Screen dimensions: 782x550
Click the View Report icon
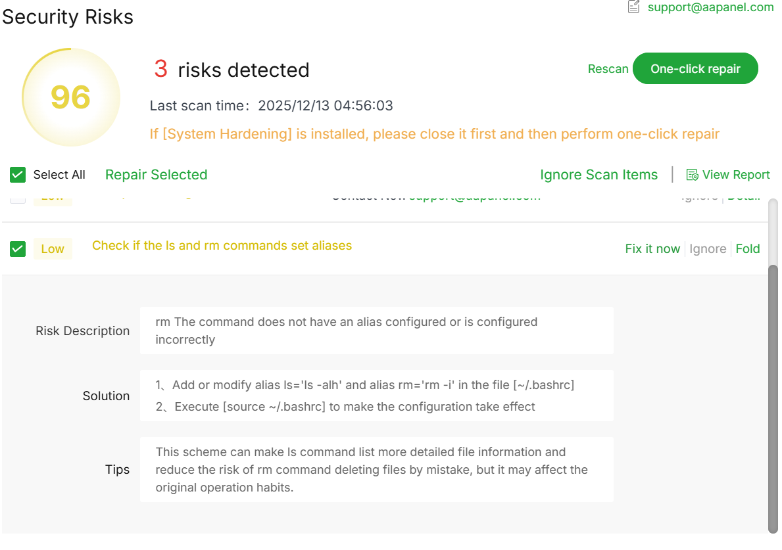coord(692,175)
